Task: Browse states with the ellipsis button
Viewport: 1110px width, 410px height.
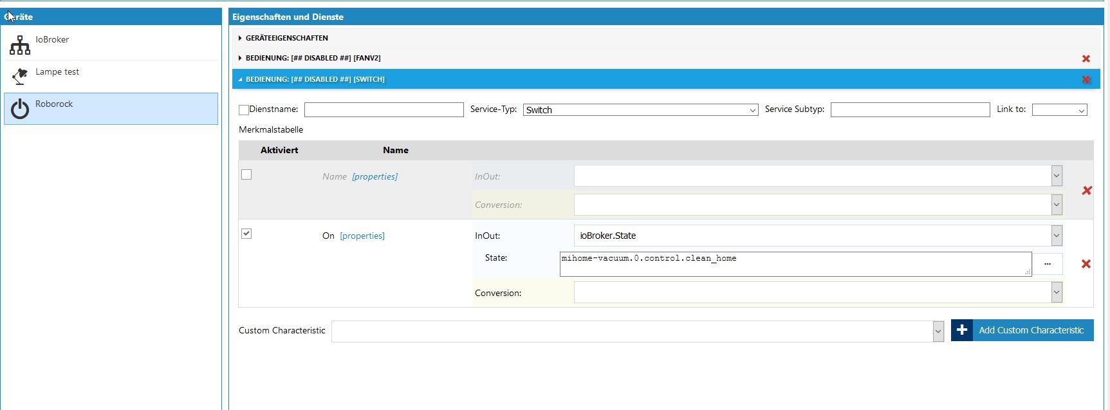Action: [1048, 264]
